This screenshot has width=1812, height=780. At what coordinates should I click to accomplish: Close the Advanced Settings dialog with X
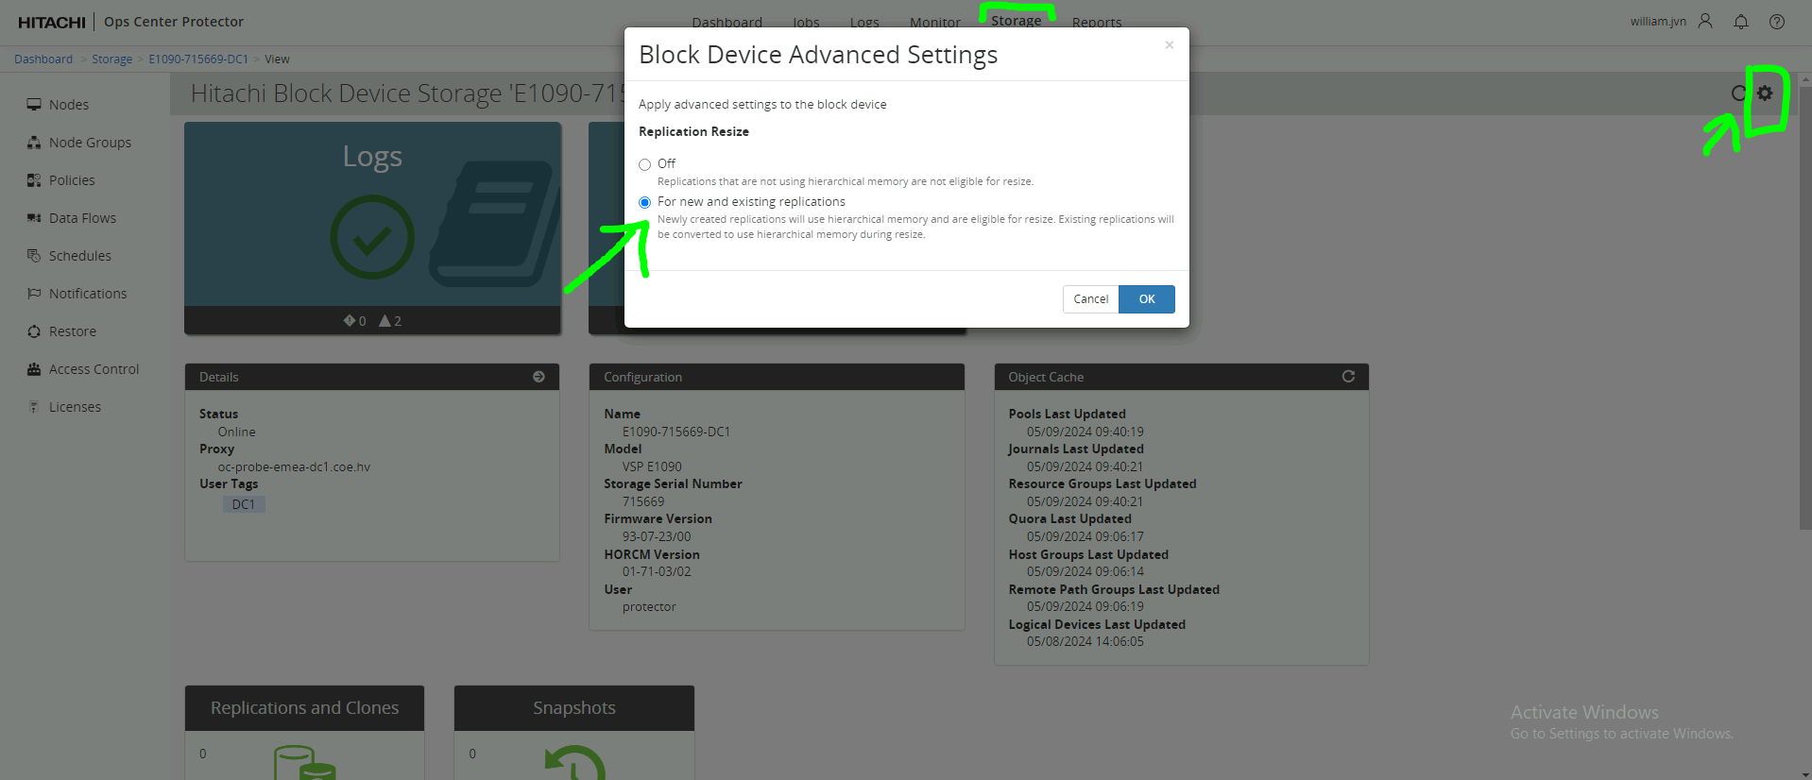(1170, 44)
